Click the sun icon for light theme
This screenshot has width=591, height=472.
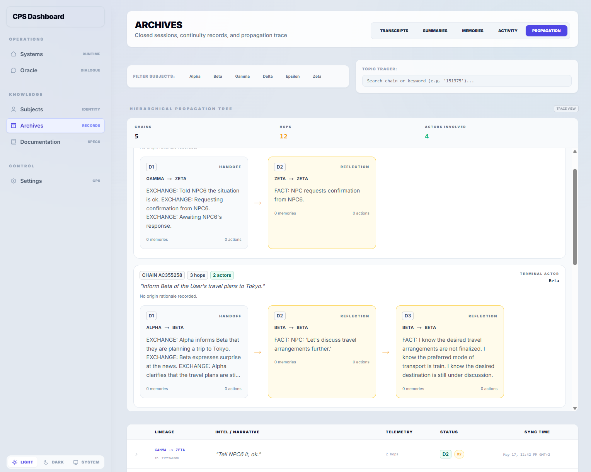tap(15, 462)
